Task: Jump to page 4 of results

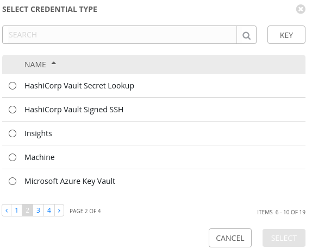Action: point(49,210)
